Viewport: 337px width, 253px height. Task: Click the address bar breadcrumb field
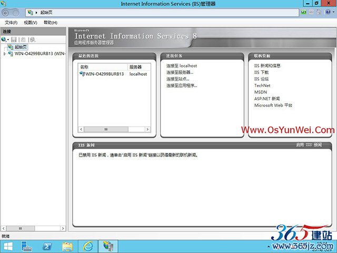(x=162, y=13)
